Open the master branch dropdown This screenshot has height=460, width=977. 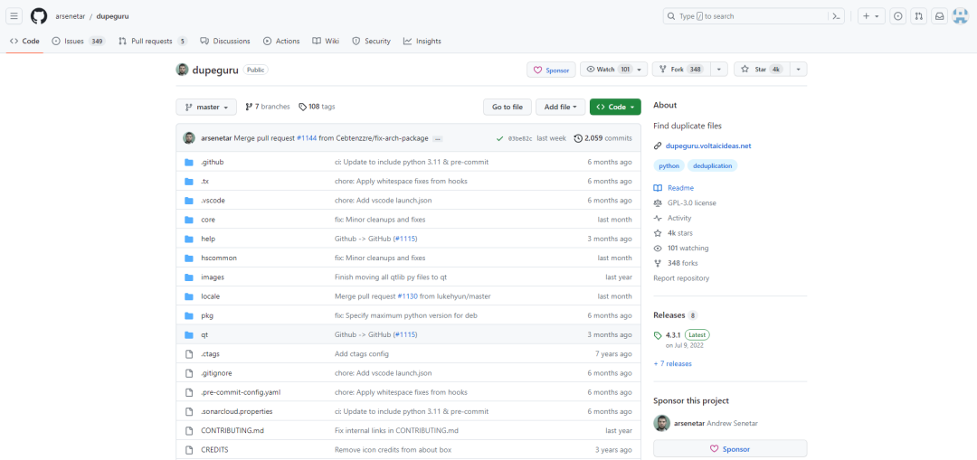click(x=206, y=107)
